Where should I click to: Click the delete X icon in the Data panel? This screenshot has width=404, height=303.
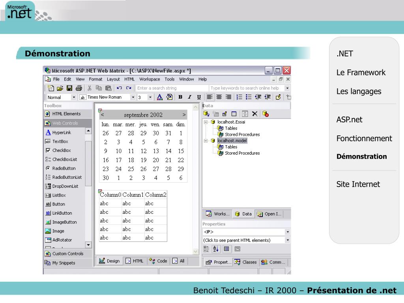[x=254, y=114]
